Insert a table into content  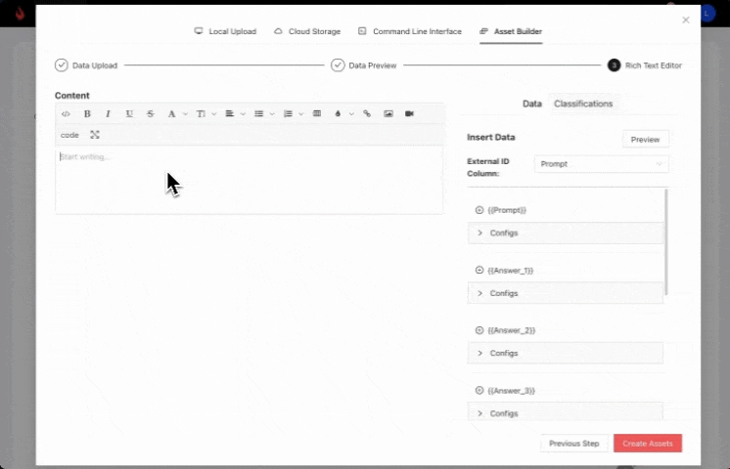coord(316,113)
